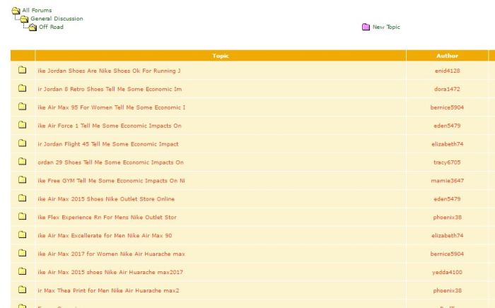Open Air Max Excellerate for Men topic
Image resolution: width=495 pixels, height=308 pixels.
(105, 236)
